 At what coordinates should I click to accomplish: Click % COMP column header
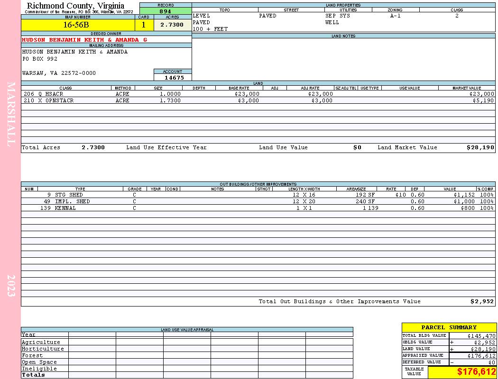tap(486, 189)
